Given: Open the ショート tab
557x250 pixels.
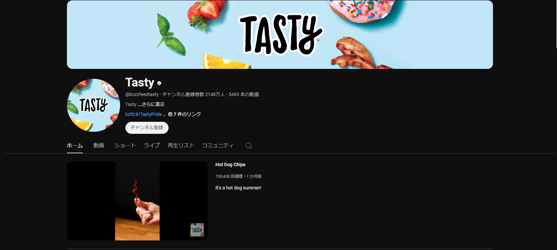Looking at the screenshot, I should click(x=125, y=145).
